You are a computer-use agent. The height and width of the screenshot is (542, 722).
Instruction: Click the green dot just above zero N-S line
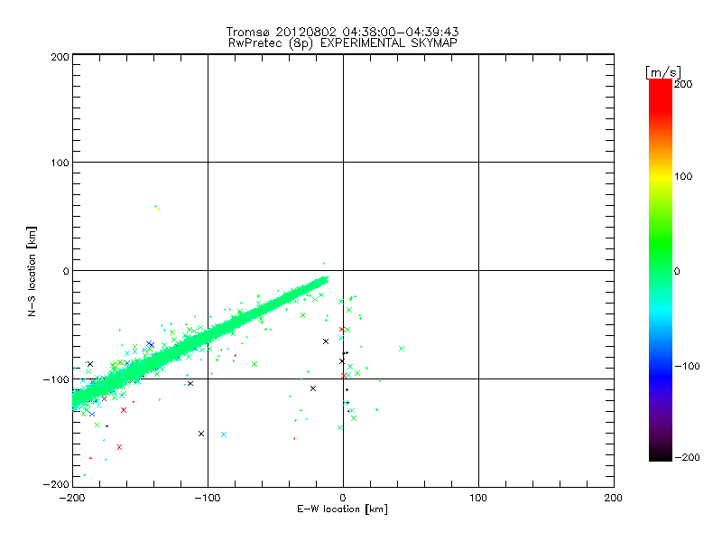point(324,263)
